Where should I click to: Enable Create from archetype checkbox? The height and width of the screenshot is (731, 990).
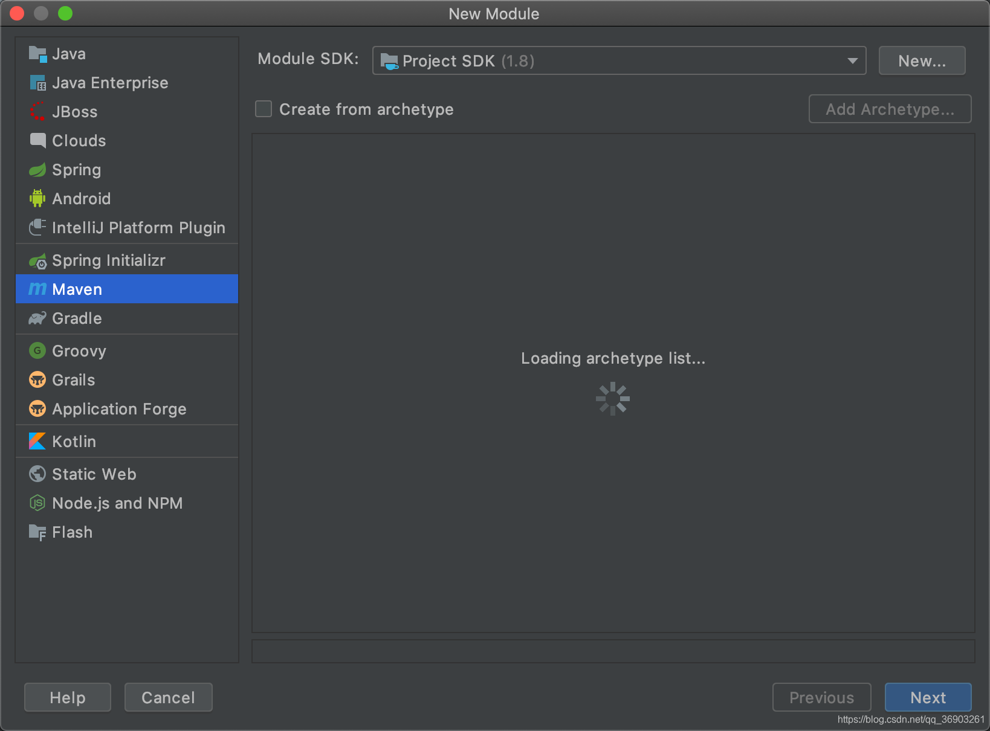tap(264, 109)
